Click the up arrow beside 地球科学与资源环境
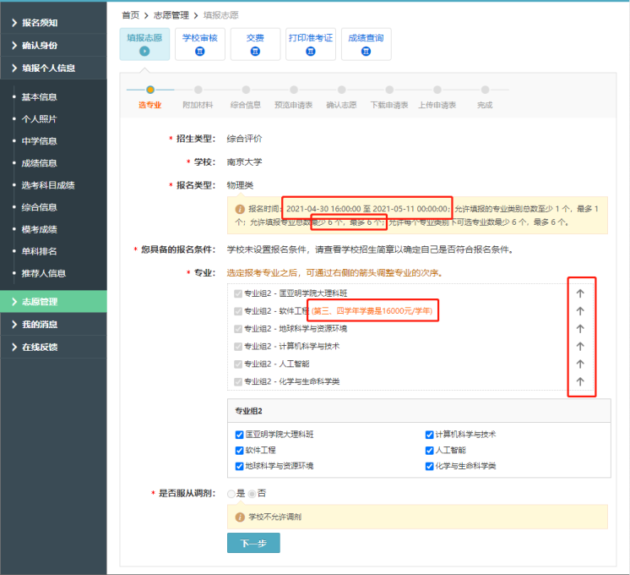The height and width of the screenshot is (575, 630). pyautogui.click(x=580, y=328)
